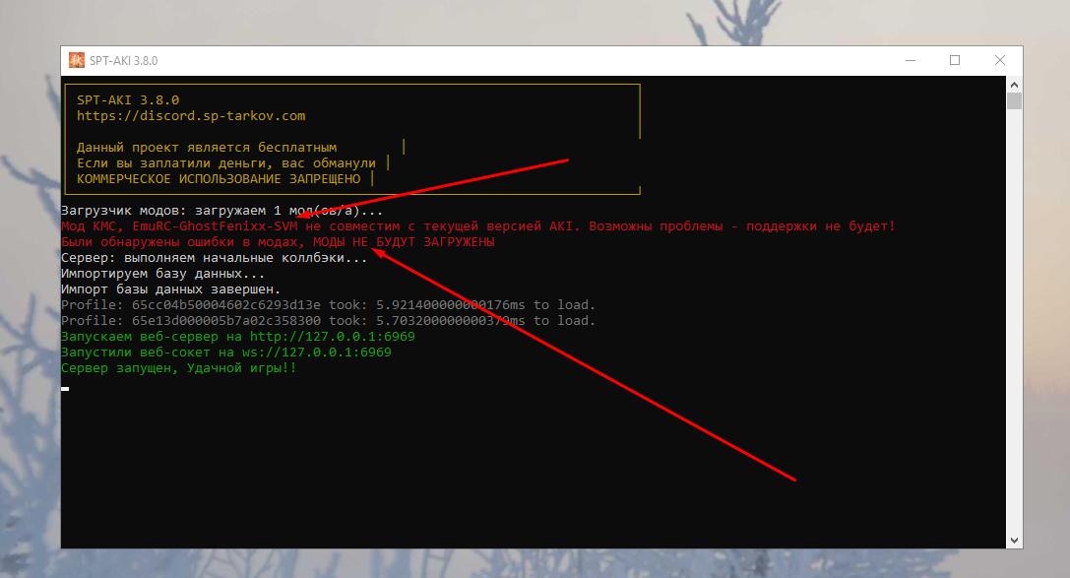Click the discord.sp-tarkov.com URL

(x=191, y=116)
